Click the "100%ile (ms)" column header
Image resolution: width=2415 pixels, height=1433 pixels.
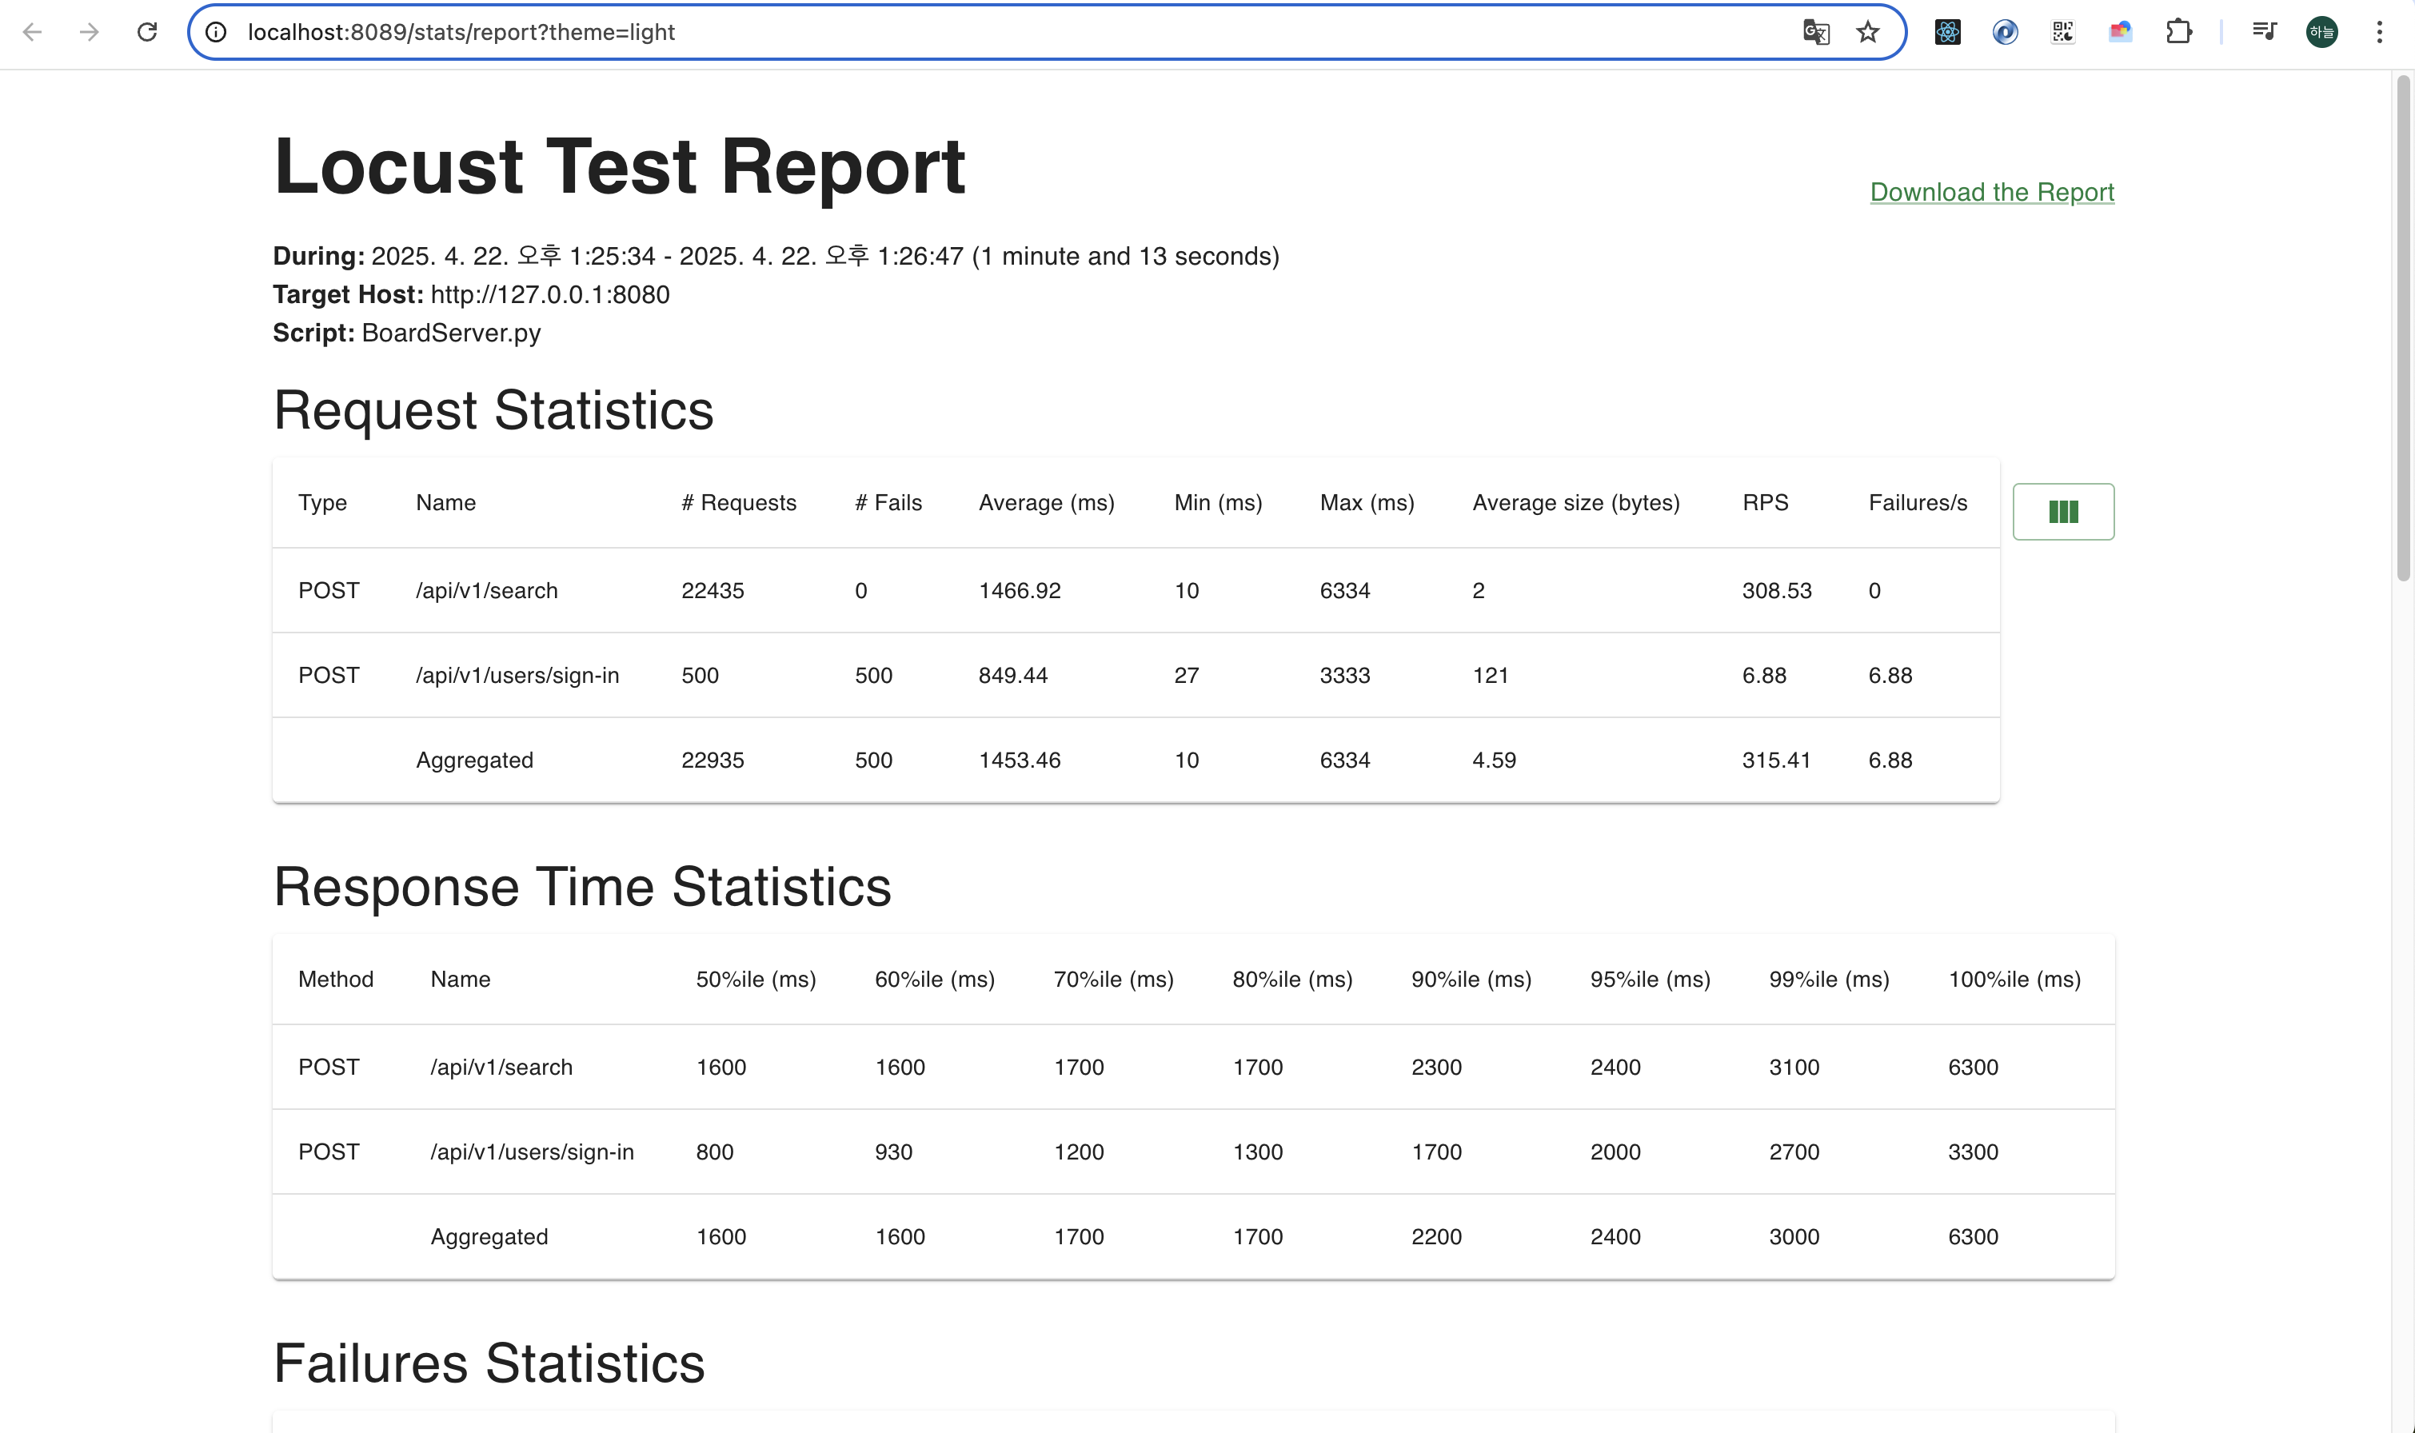coord(2014,980)
